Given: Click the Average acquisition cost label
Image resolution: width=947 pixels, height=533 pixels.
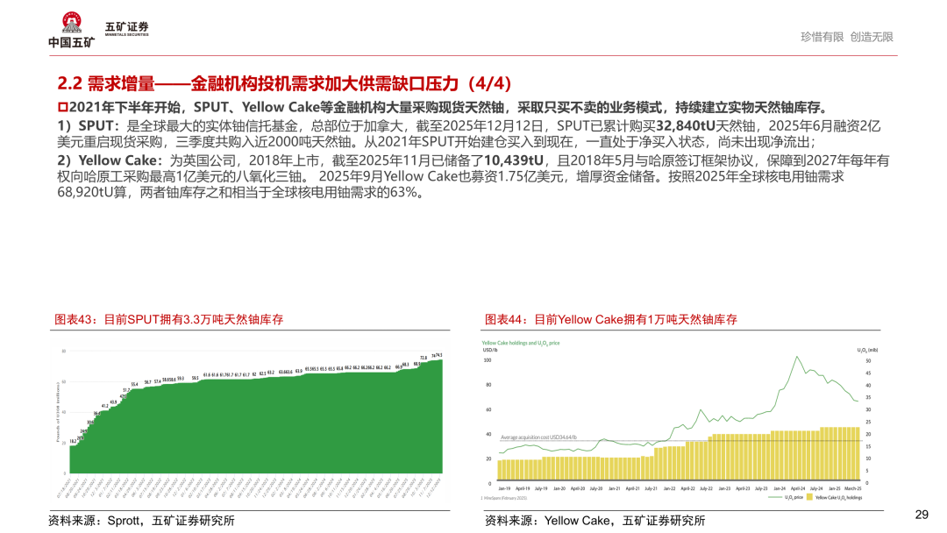Looking at the screenshot, I should 537,437.
